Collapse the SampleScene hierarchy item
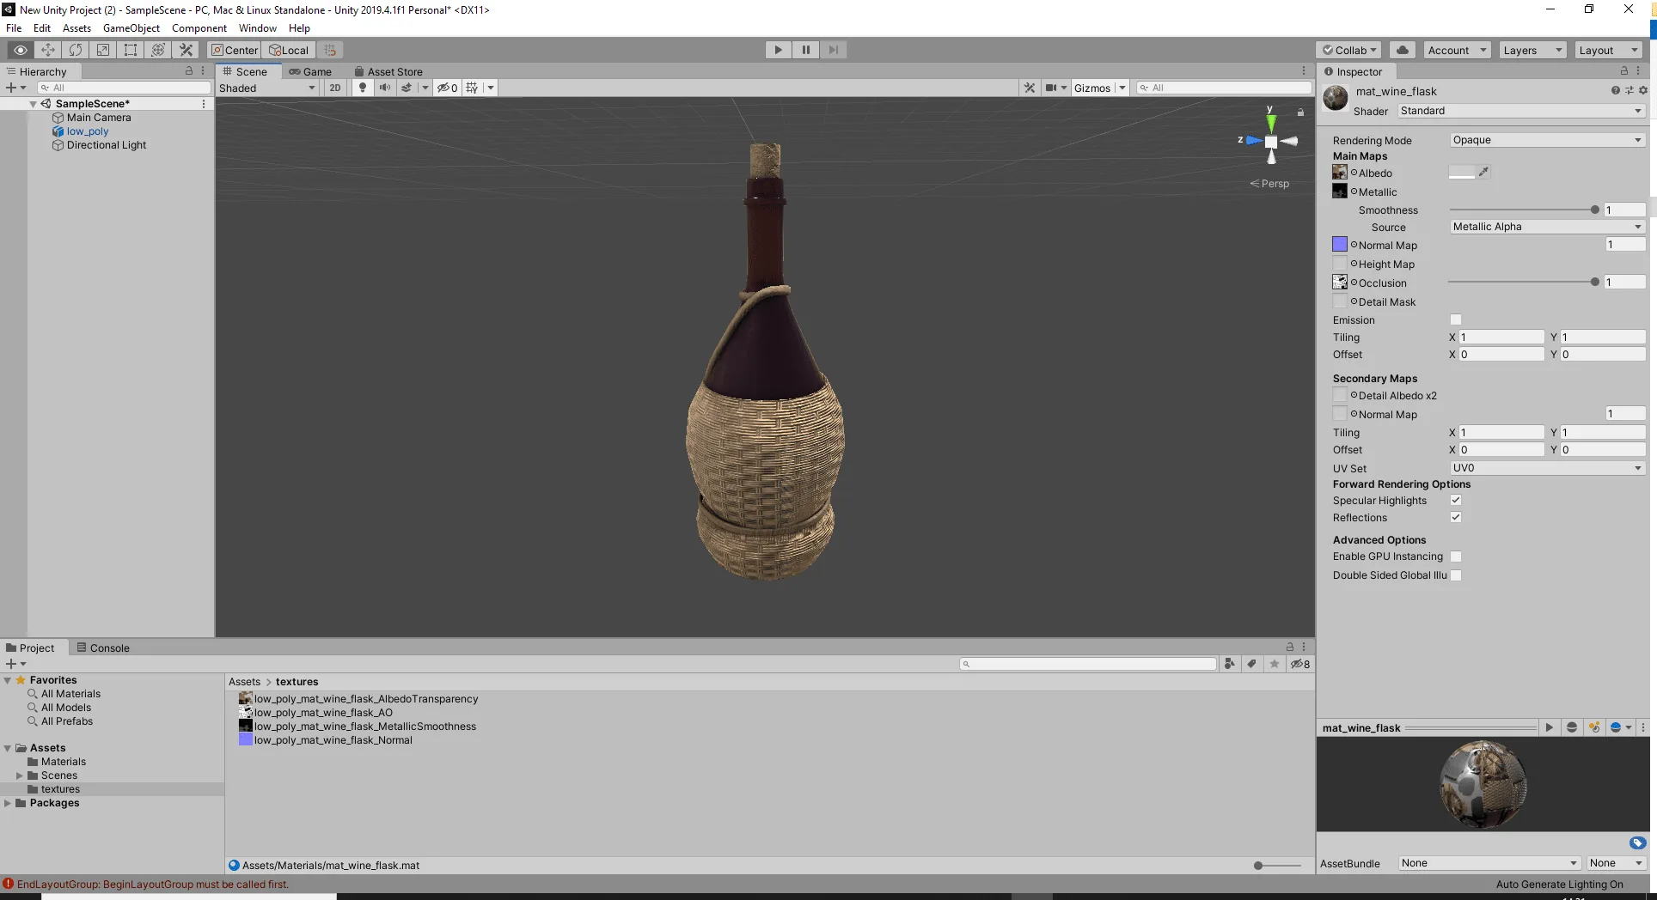1657x900 pixels. click(x=33, y=104)
